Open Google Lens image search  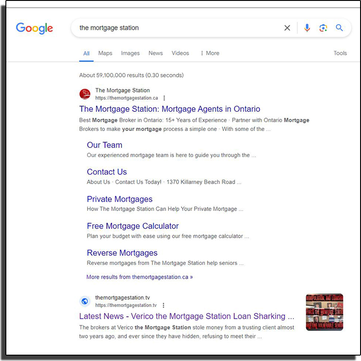tap(323, 28)
